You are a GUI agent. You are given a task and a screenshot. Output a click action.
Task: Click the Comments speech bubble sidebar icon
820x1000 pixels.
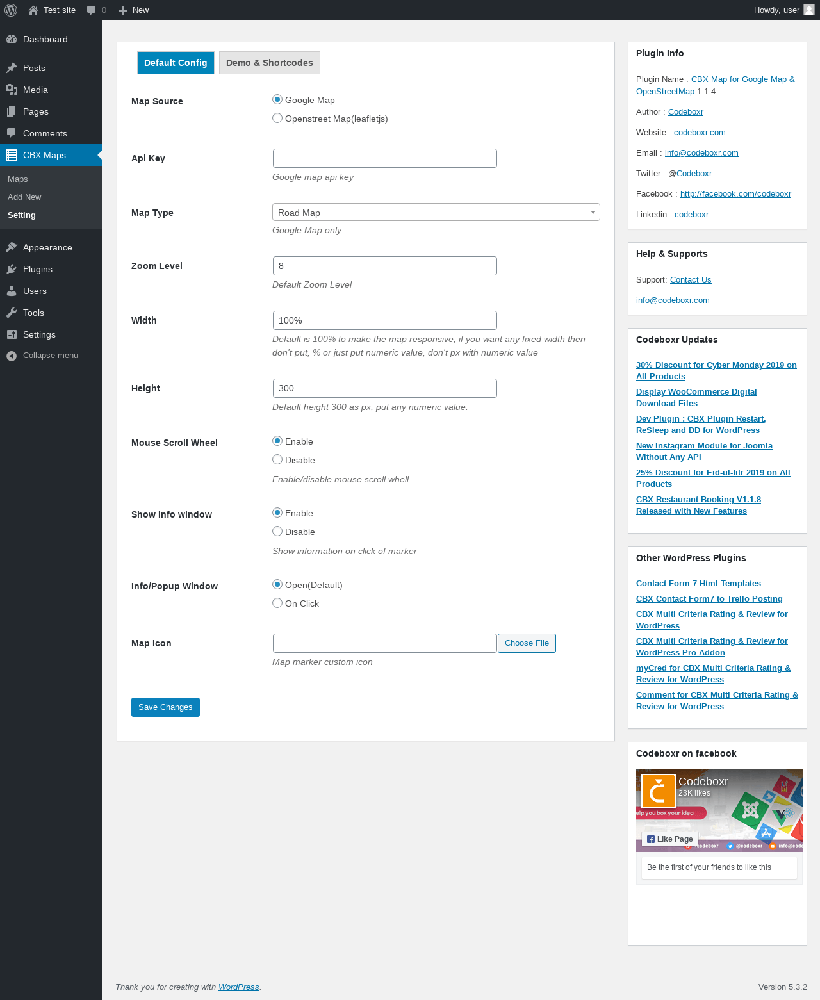(12, 133)
